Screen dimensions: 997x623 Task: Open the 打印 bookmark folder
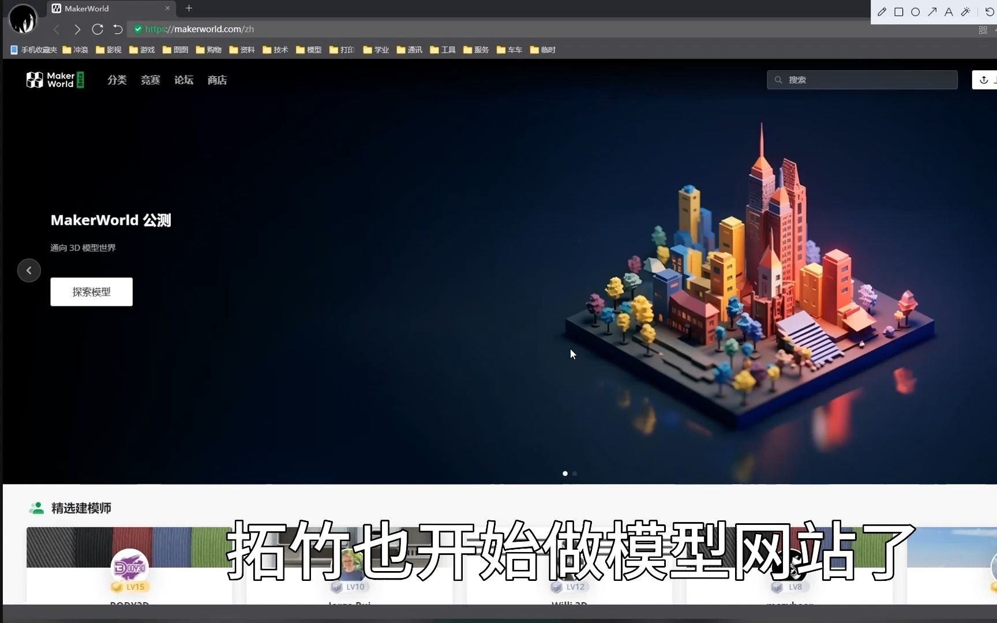(x=342, y=50)
